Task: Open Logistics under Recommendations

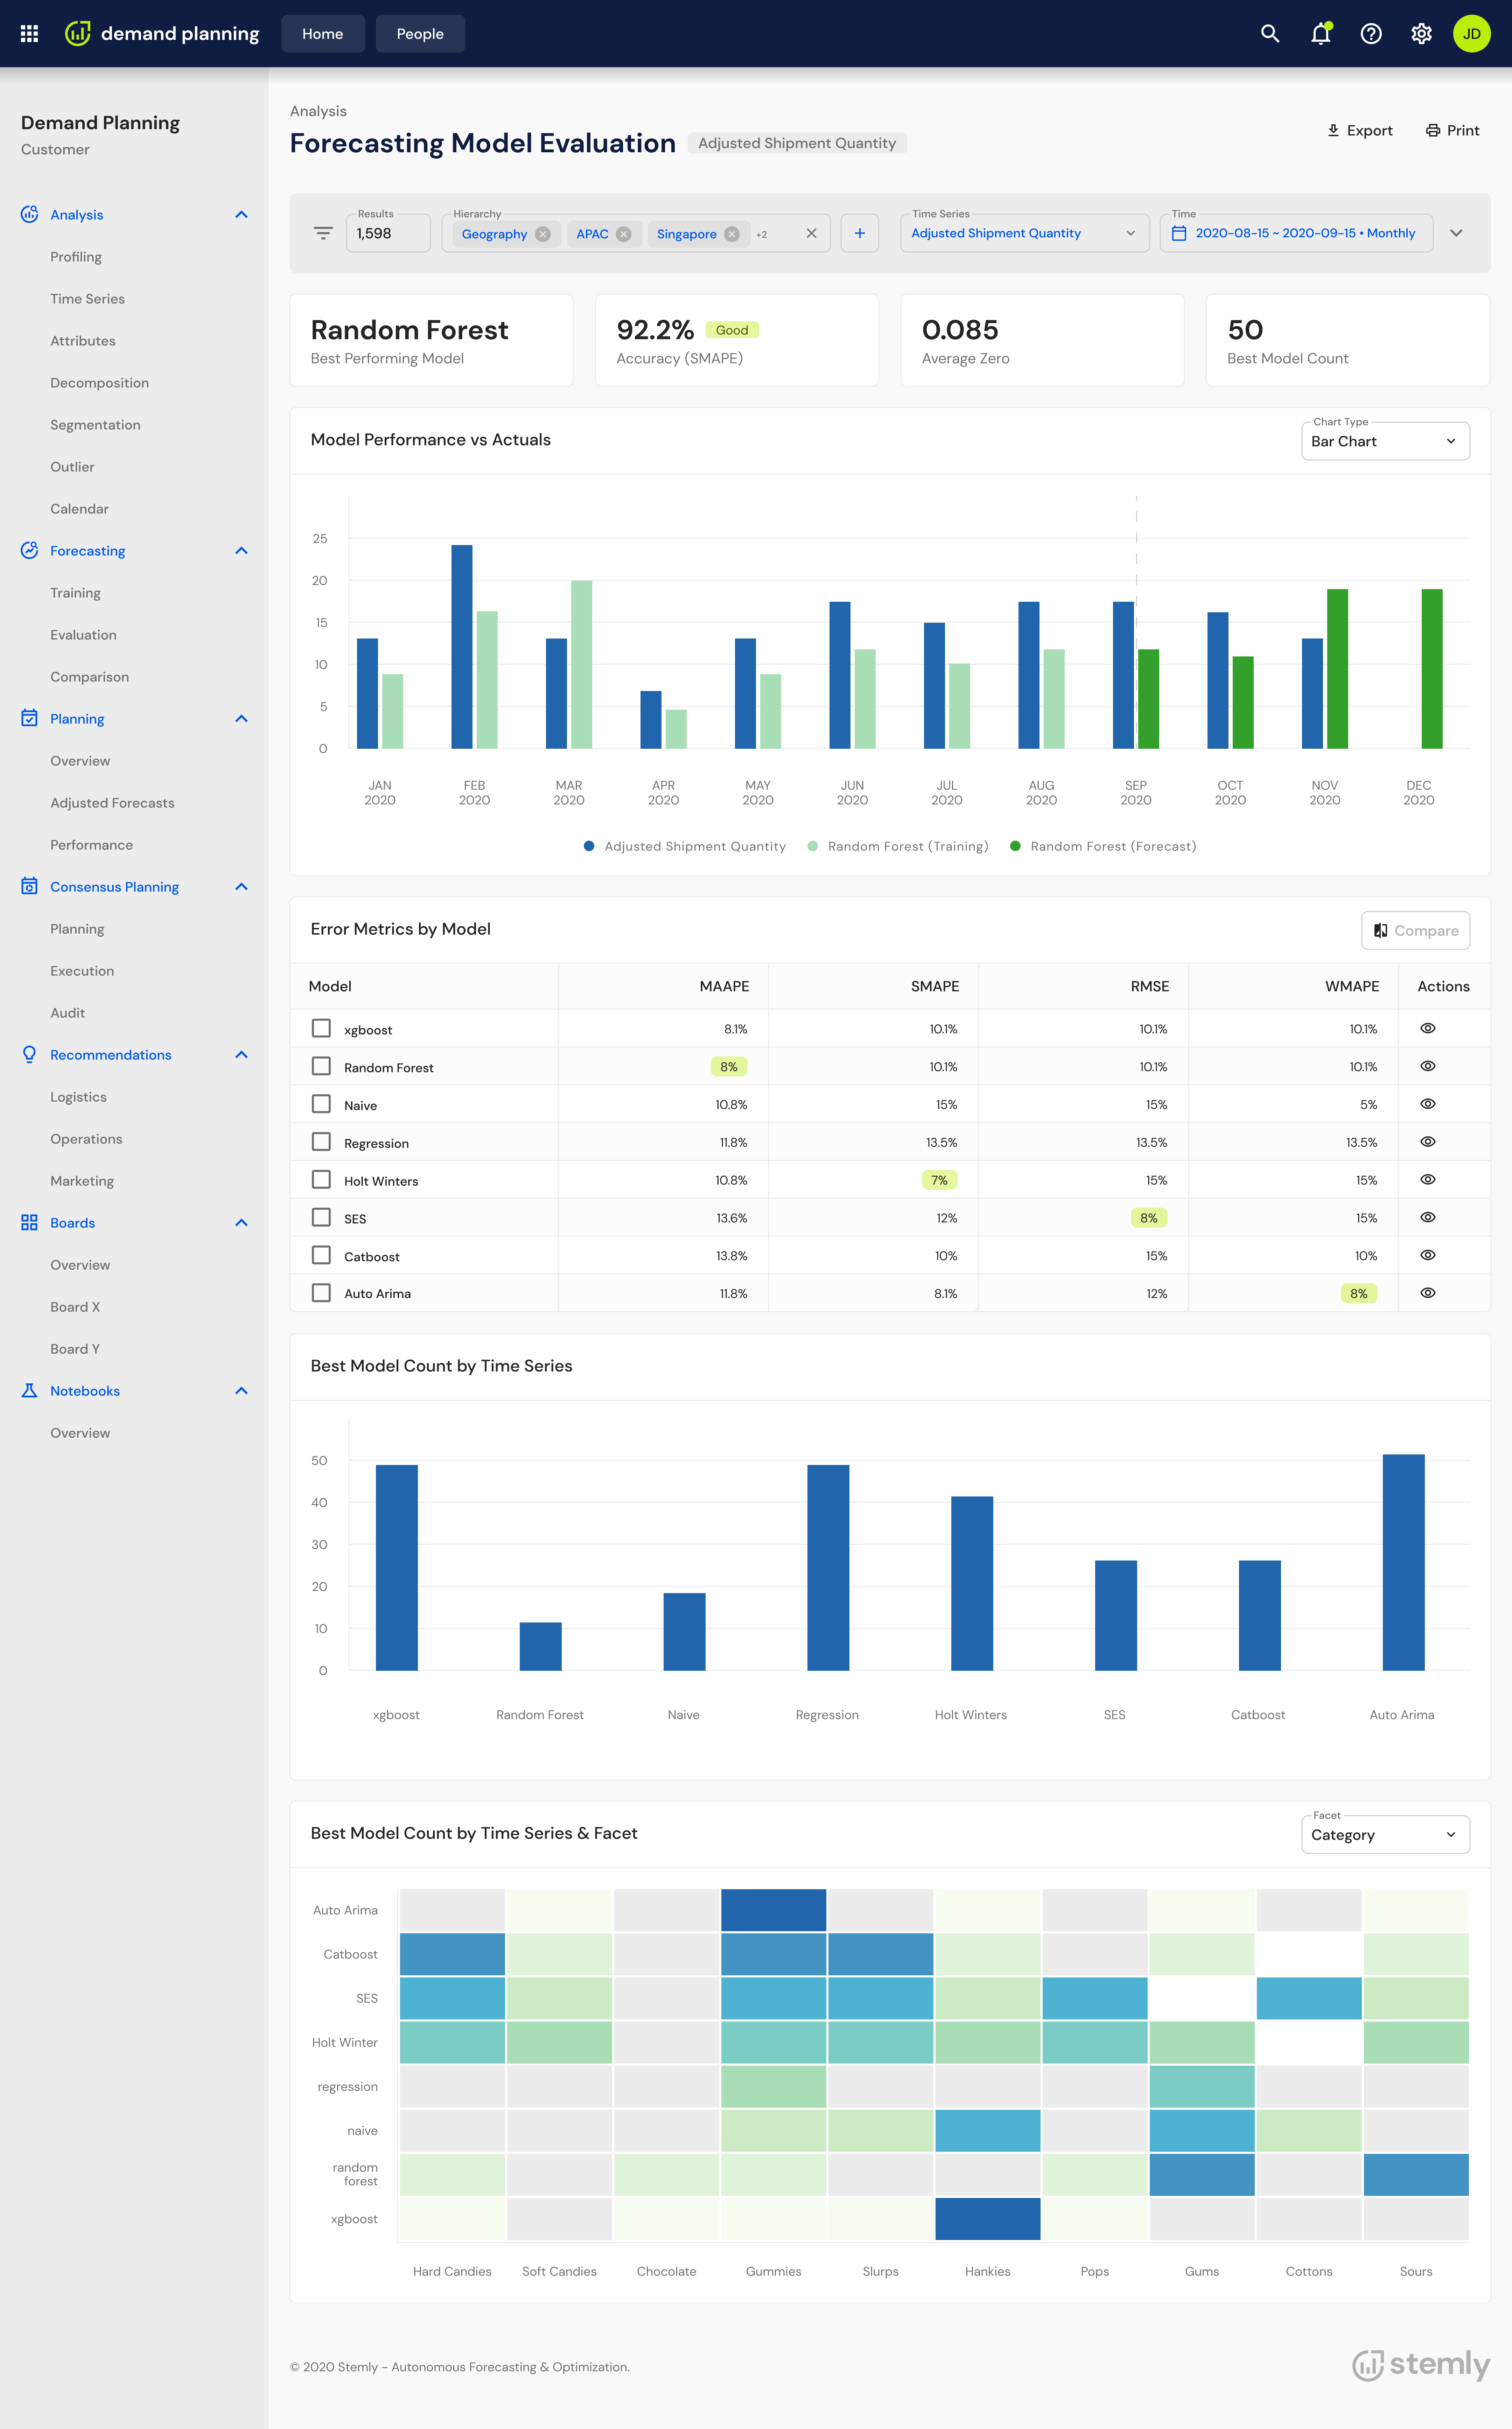Action: pyautogui.click(x=78, y=1097)
